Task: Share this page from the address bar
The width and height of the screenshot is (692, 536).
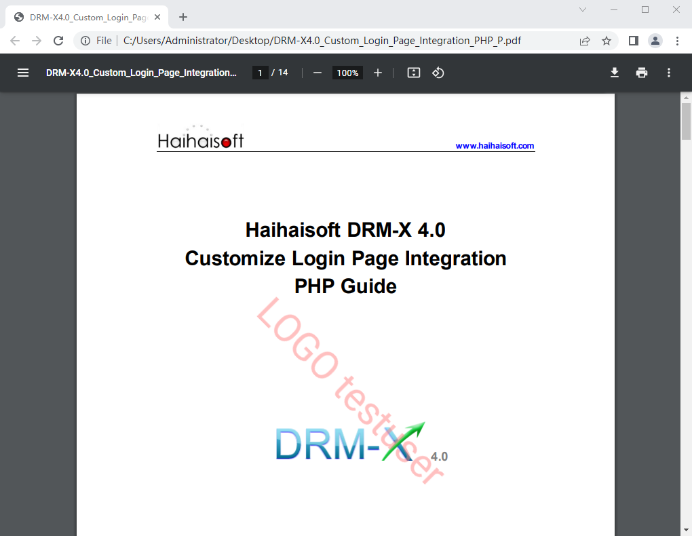Action: tap(585, 41)
